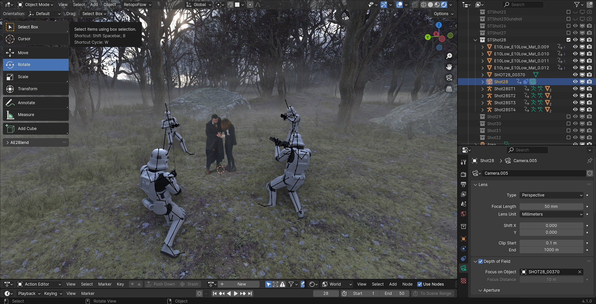Open the lens Type Perspective dropdown
This screenshot has height=304, width=596.
click(x=552, y=195)
